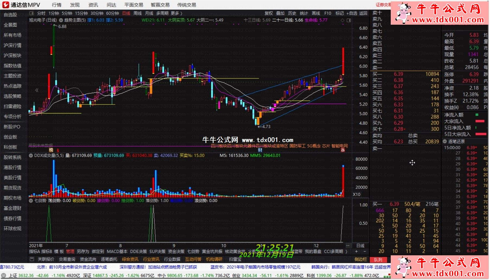Click the minus zoom-out icon beside indicator tabs
The width and height of the screenshot is (490, 280).
pos(364,252)
